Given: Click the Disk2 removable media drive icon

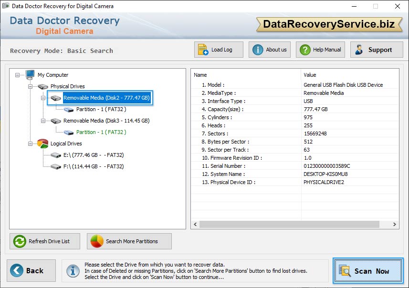Looking at the screenshot, I should click(55, 98).
